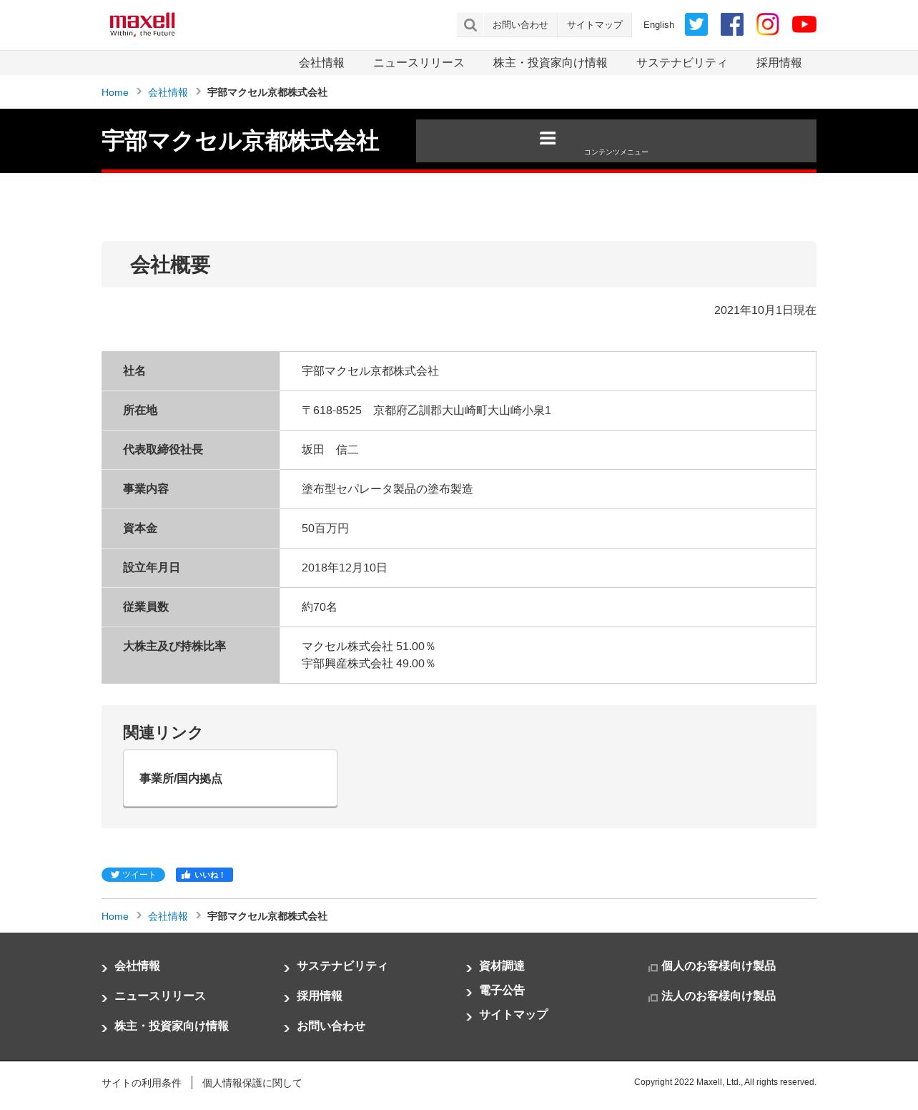
Task: Select the text 宇部興産株式会社 49.00％
Action: point(369,664)
